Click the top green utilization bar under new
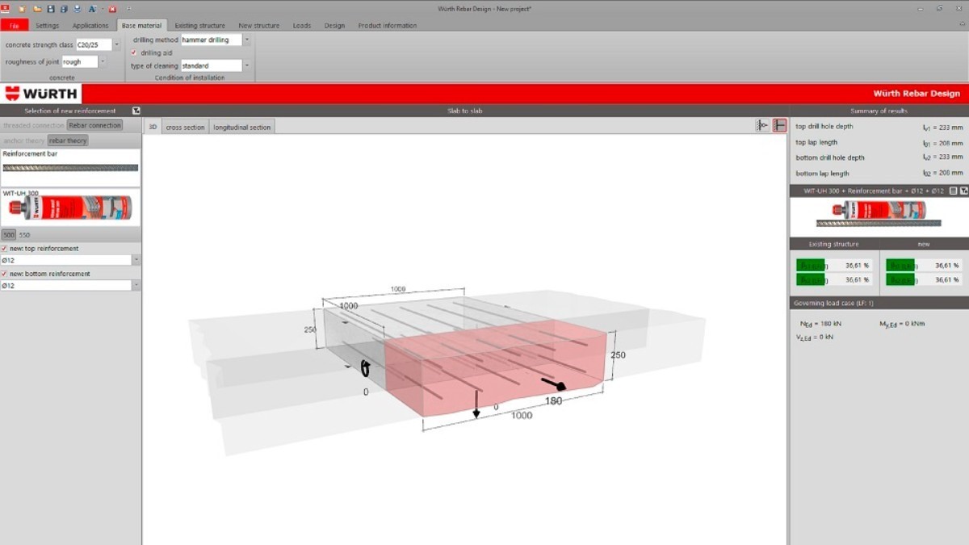This screenshot has width=969, height=545. pos(900,265)
